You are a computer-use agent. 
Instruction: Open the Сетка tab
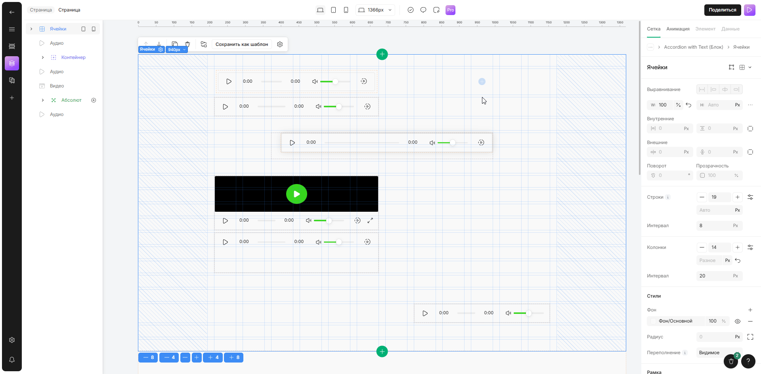pyautogui.click(x=654, y=29)
